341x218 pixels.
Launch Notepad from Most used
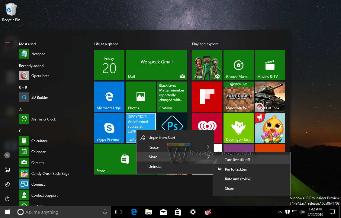(33, 54)
